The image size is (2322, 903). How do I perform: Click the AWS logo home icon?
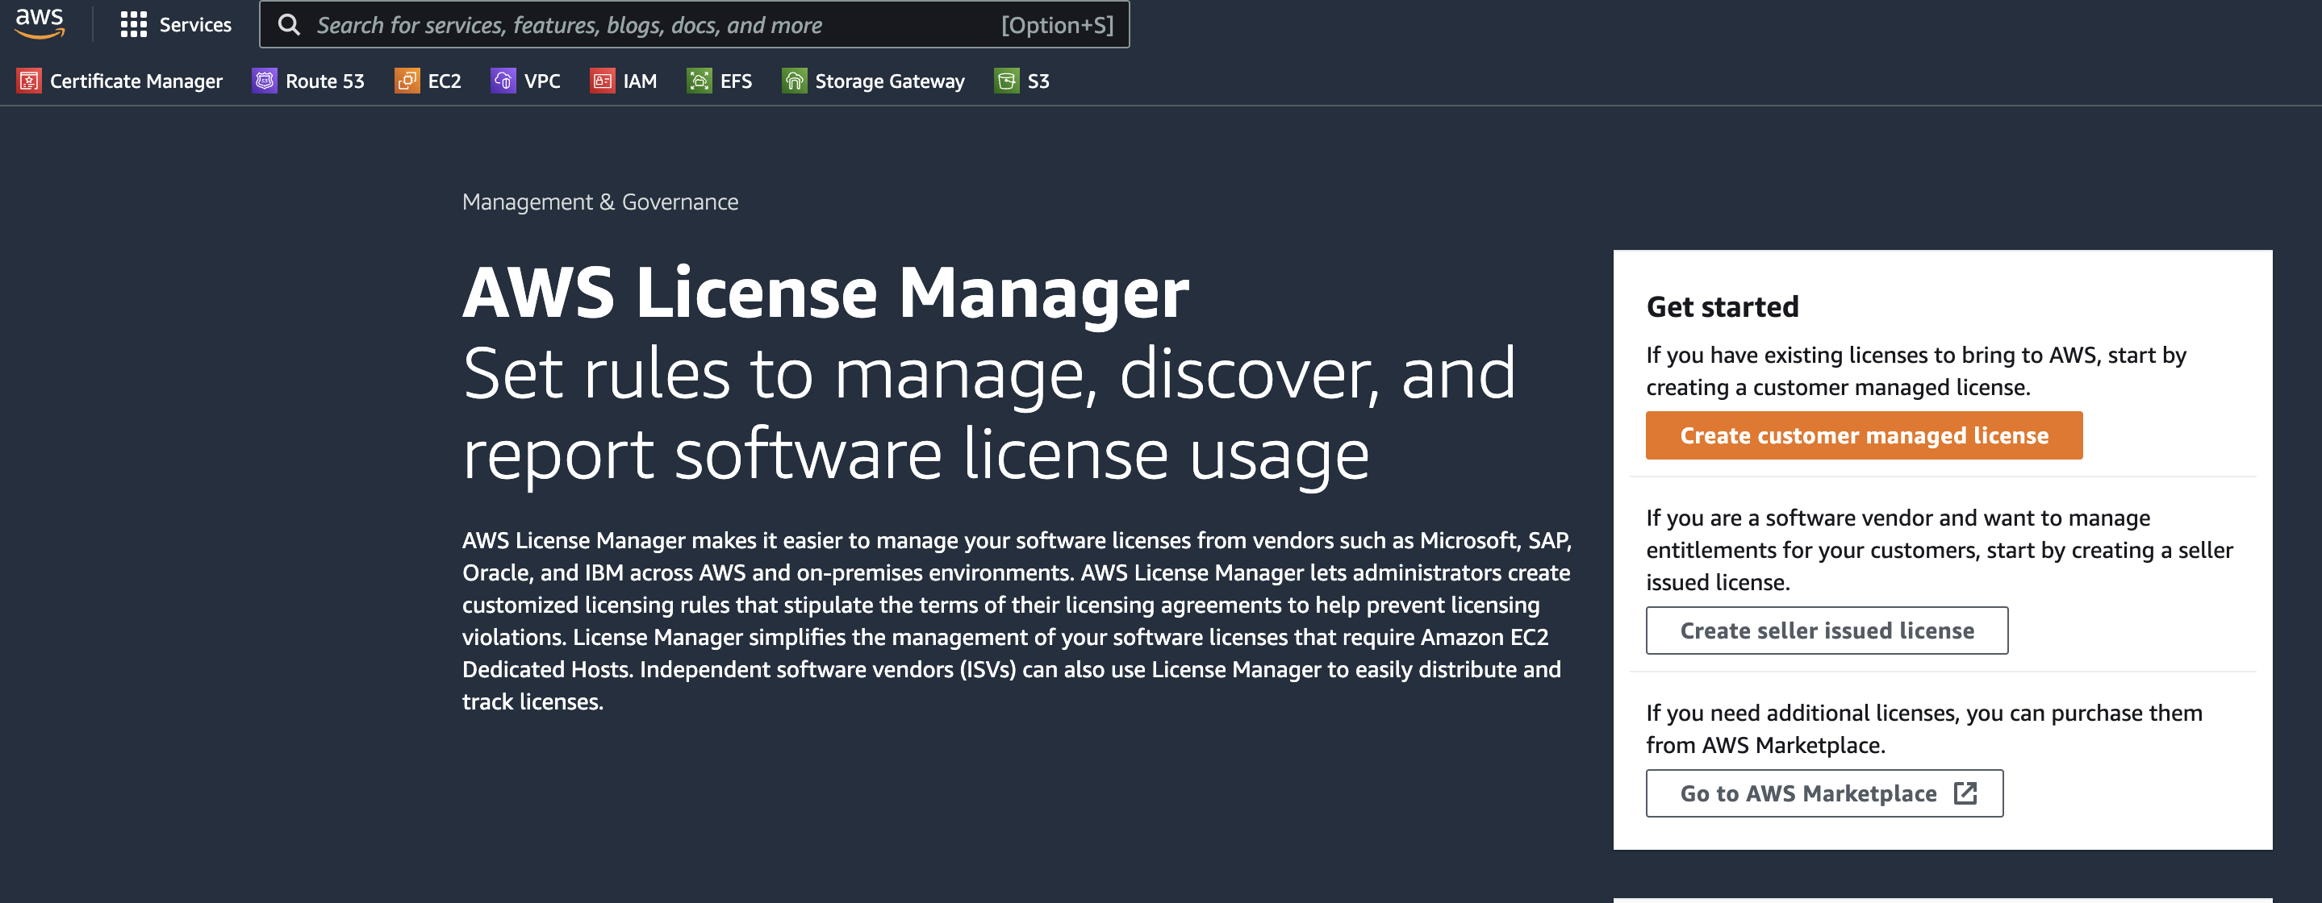tap(40, 23)
